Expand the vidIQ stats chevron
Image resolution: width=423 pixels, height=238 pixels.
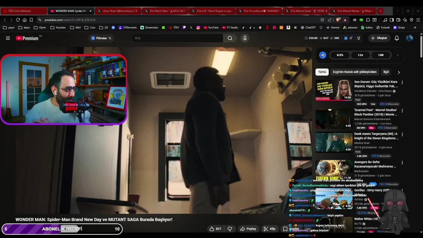(x=398, y=55)
